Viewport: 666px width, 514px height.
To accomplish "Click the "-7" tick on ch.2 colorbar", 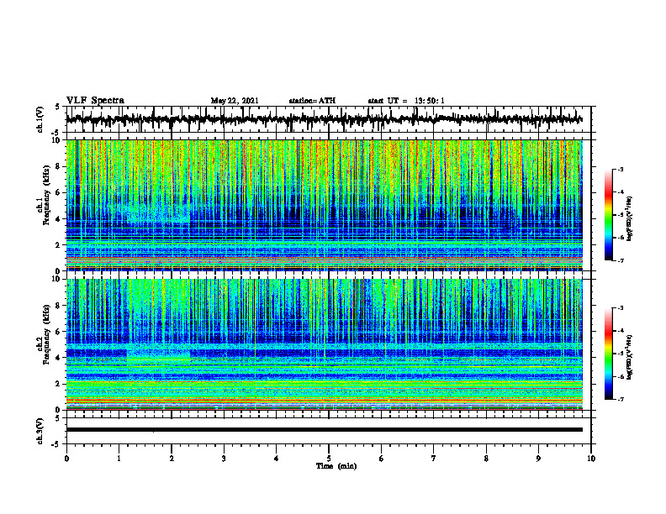I will click(x=621, y=400).
